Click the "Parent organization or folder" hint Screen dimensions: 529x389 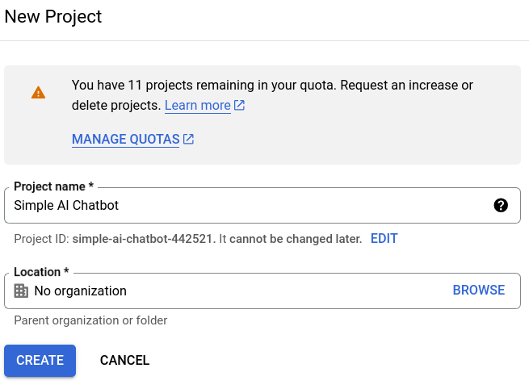tap(90, 320)
